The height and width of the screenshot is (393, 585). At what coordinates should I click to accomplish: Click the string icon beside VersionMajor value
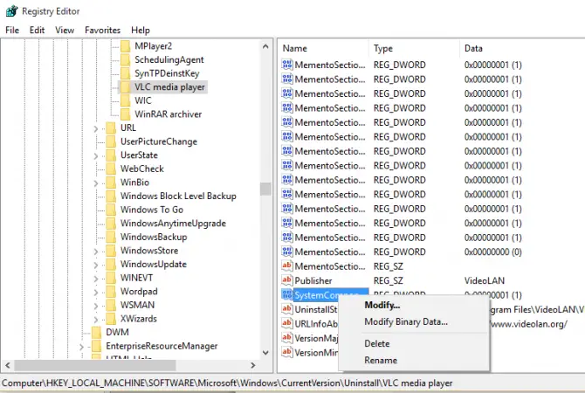286,338
